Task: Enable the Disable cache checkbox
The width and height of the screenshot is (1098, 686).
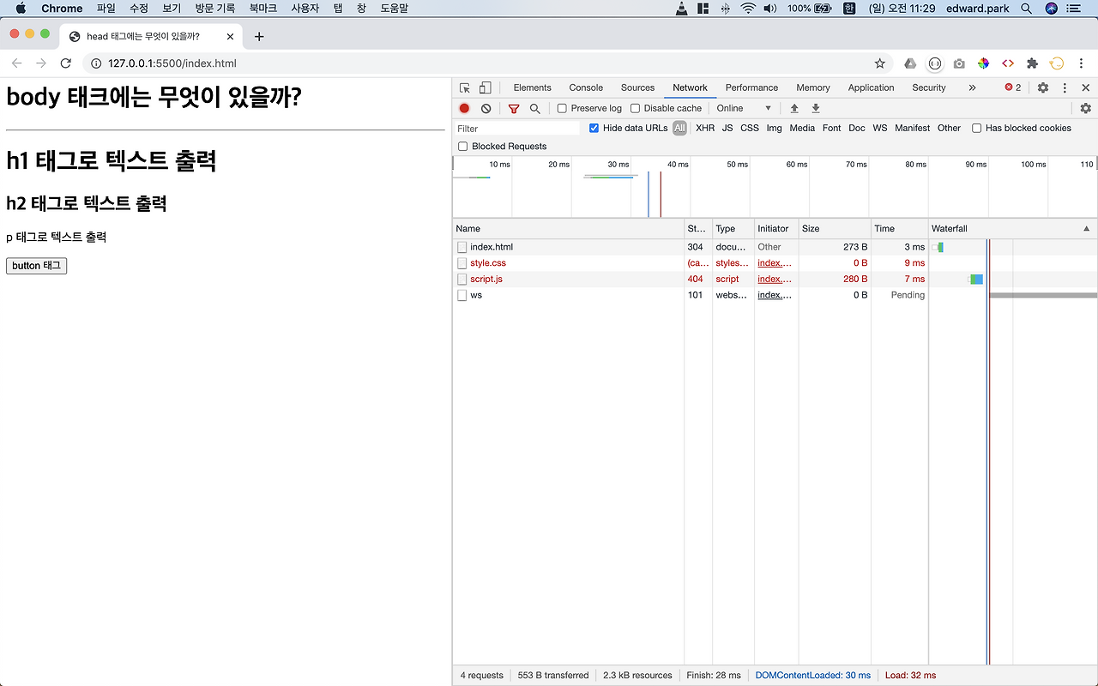Action: pos(635,108)
